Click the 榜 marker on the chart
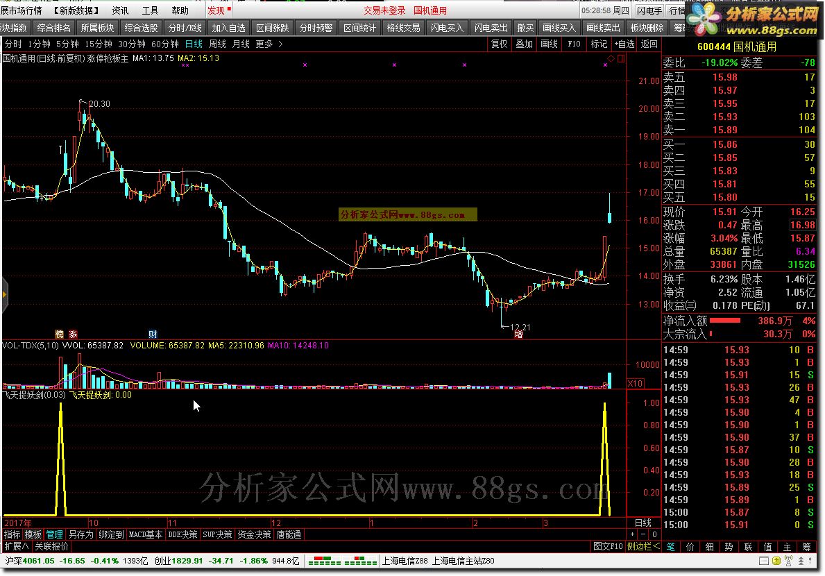825x576 pixels. [x=60, y=334]
